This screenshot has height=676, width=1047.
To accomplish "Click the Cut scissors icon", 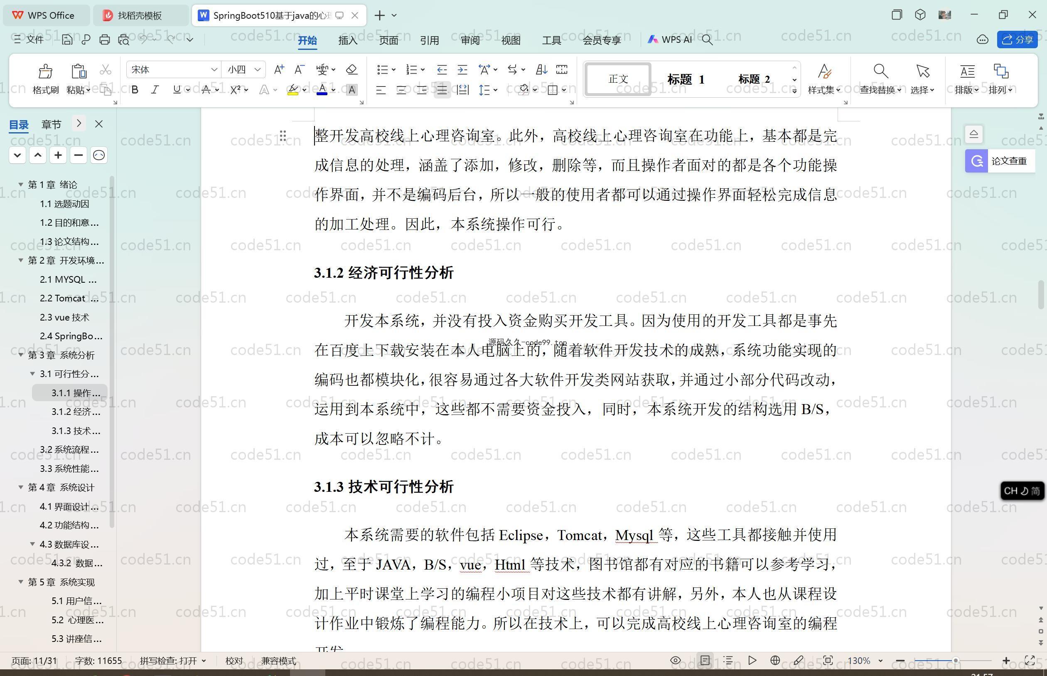I will 105,69.
